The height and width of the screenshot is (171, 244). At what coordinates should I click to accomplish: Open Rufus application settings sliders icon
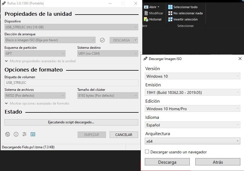click(x=24, y=134)
